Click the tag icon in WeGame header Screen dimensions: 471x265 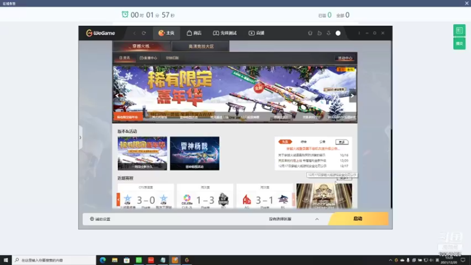319,33
